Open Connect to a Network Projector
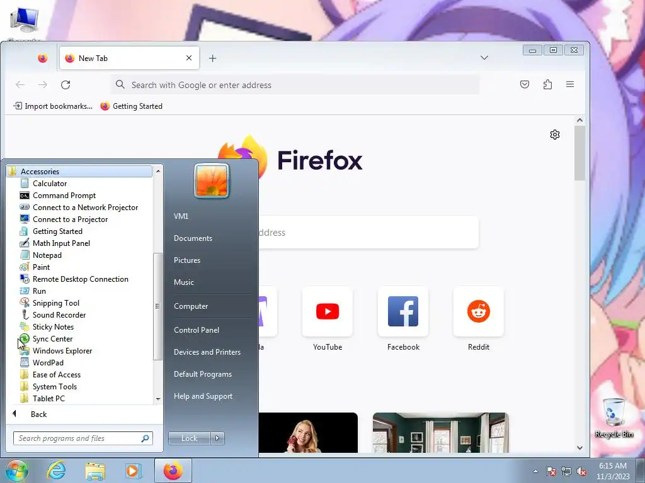Screen dimensions: 645x483 point(85,208)
